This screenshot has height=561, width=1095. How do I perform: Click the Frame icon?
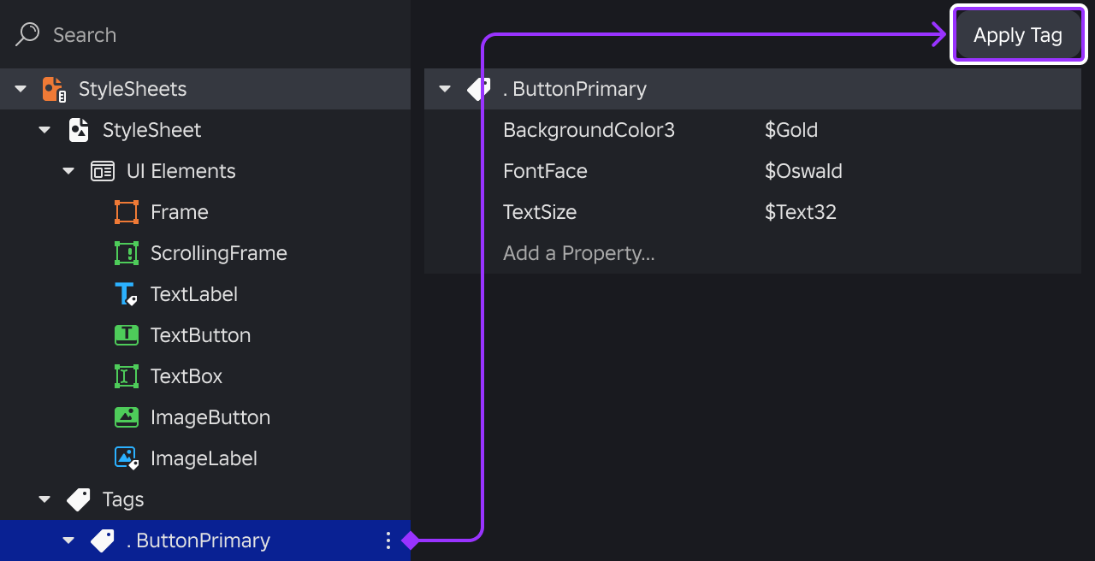127,212
